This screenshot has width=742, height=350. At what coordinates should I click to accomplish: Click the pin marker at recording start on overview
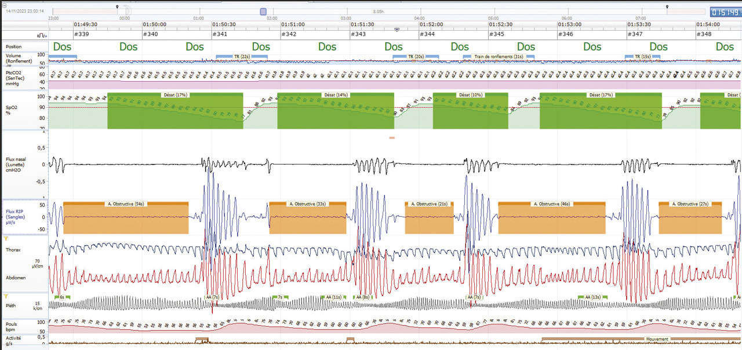(x=118, y=7)
